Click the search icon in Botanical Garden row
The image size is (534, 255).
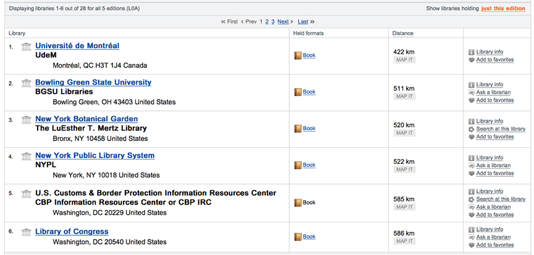tap(472, 129)
